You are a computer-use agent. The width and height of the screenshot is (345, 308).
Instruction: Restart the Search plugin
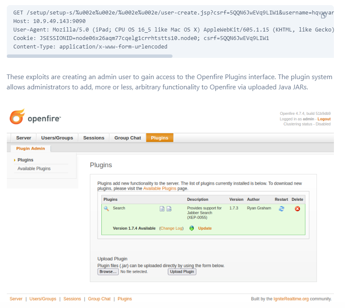[281, 208]
